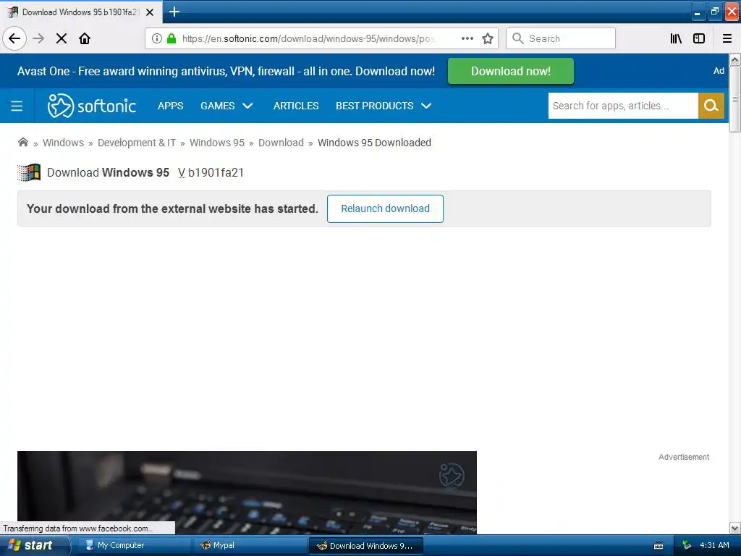741x556 pixels.
Task: Open the Library icon in toolbar
Action: pyautogui.click(x=677, y=38)
